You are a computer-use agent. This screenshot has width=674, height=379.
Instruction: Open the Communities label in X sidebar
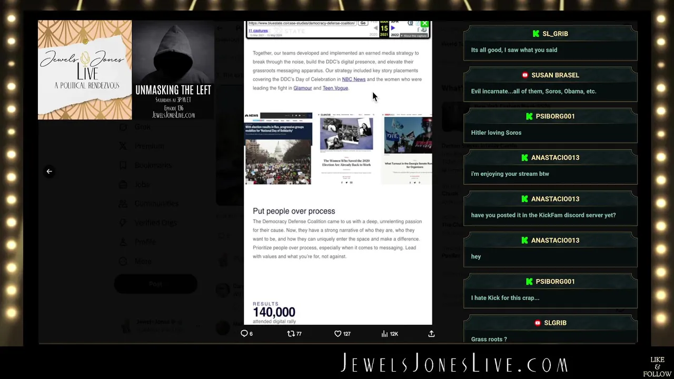(x=156, y=204)
